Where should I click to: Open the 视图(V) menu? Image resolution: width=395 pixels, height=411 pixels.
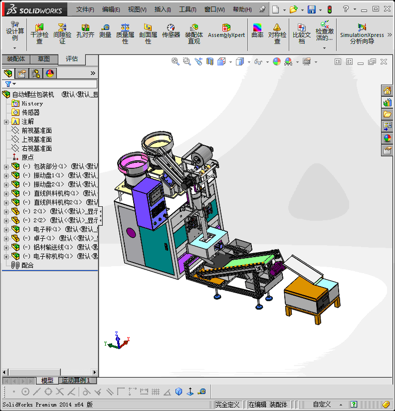137,9
